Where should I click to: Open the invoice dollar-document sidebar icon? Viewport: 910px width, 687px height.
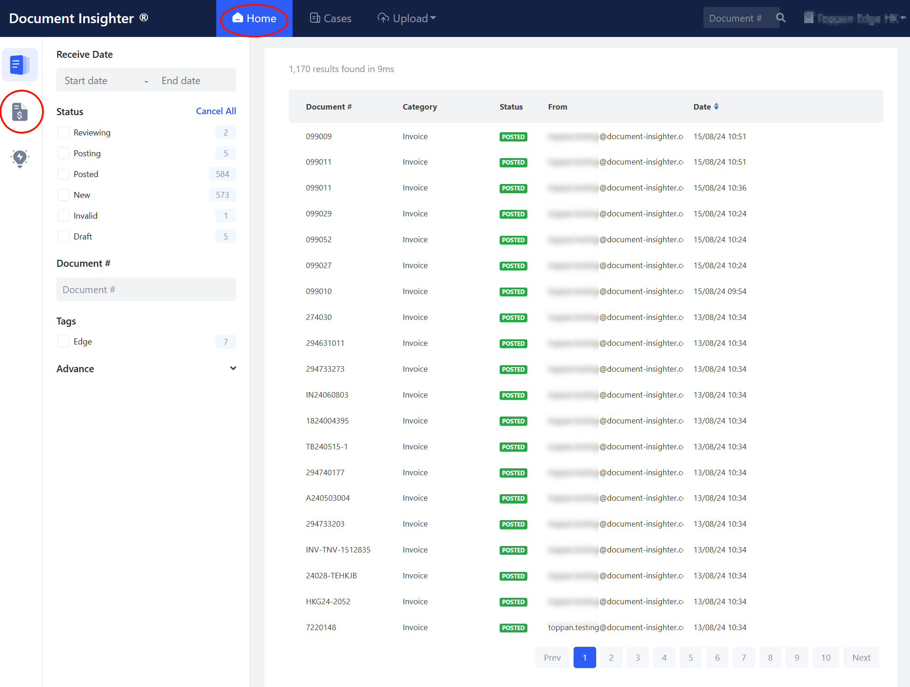coord(20,112)
